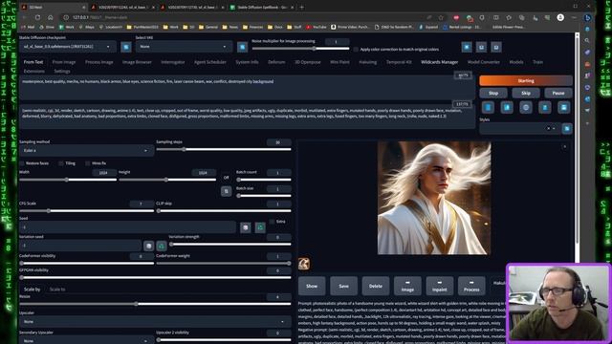
Task: Select the Scale to tab
Action: tap(57, 290)
